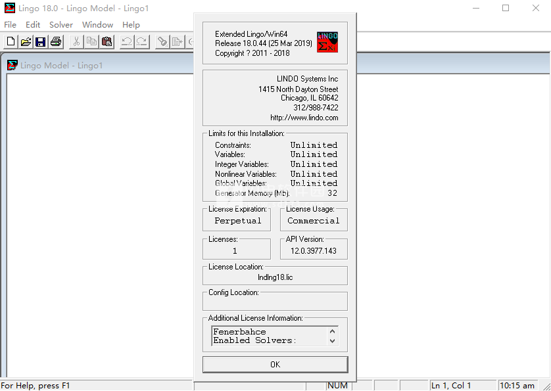The height and width of the screenshot is (391, 551).
Task: Click the '1415 North Dayton Street' address line
Action: pyautogui.click(x=299, y=89)
